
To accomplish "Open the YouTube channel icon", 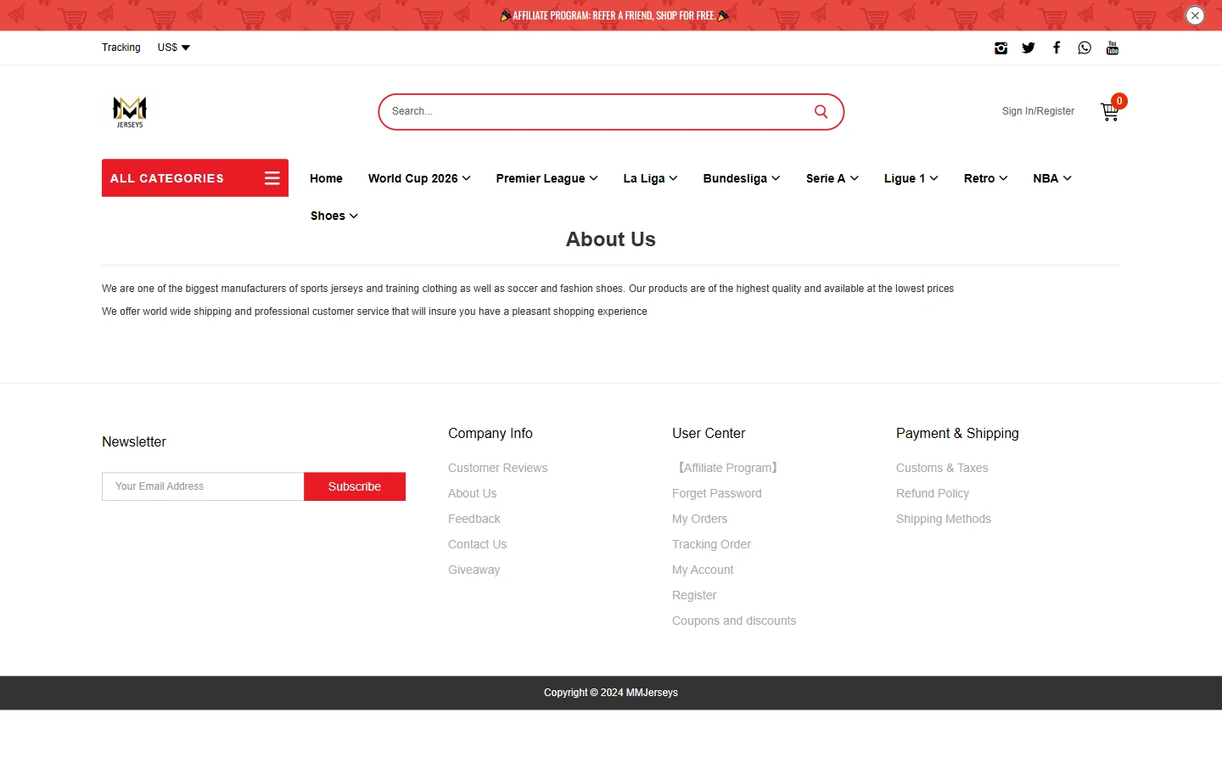I will tap(1113, 48).
